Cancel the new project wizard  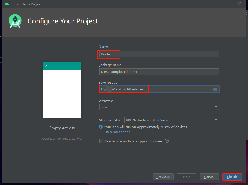pyautogui.click(x=209, y=177)
